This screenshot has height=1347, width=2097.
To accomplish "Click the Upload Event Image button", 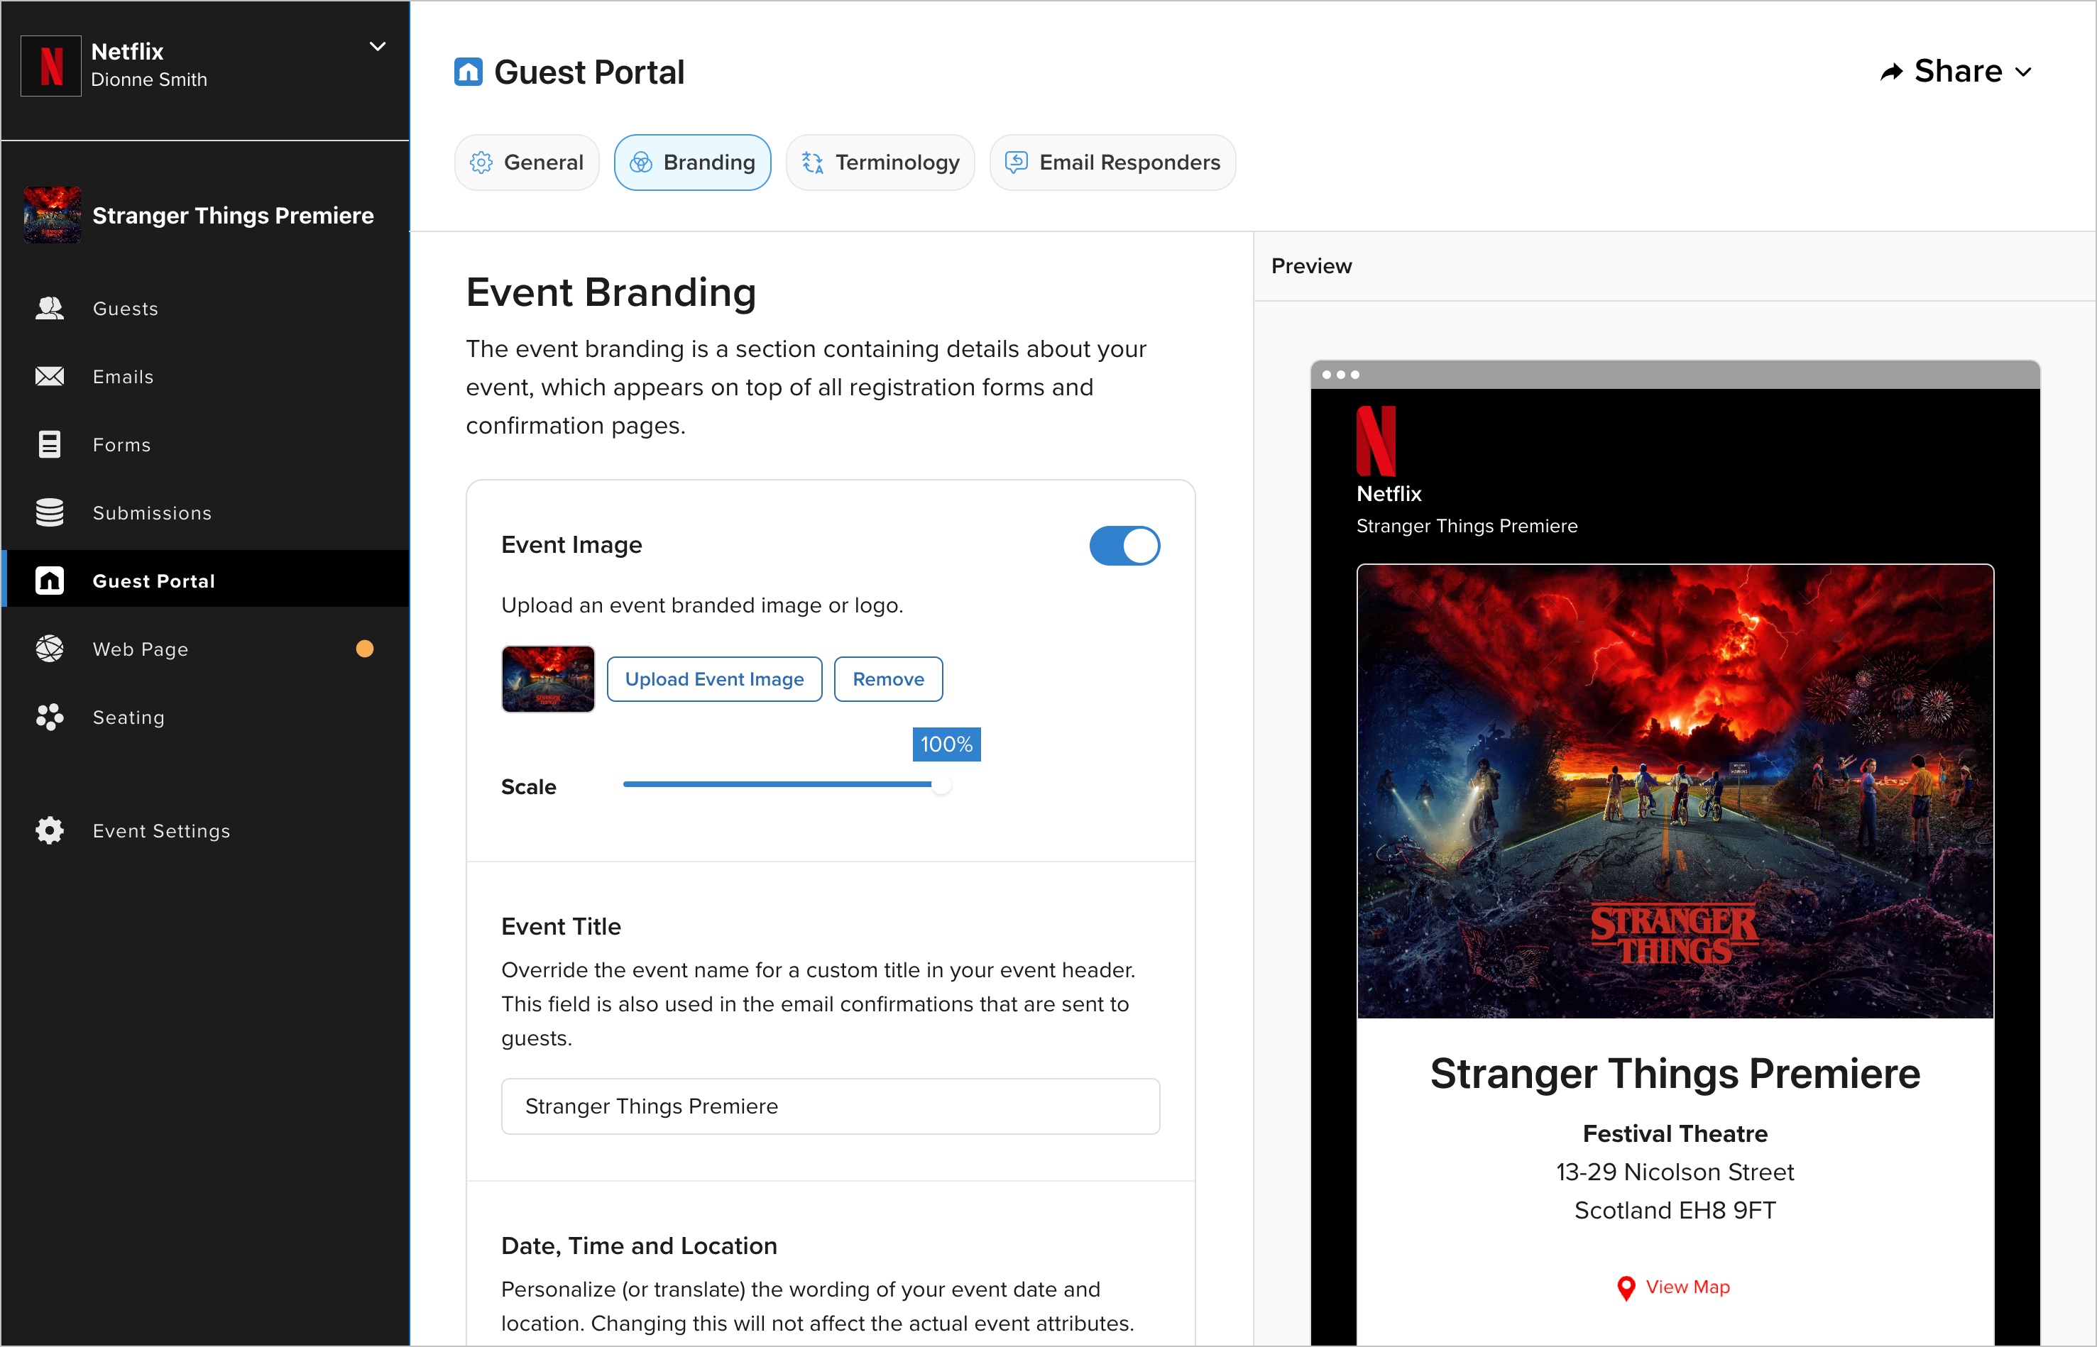I will 715,678.
